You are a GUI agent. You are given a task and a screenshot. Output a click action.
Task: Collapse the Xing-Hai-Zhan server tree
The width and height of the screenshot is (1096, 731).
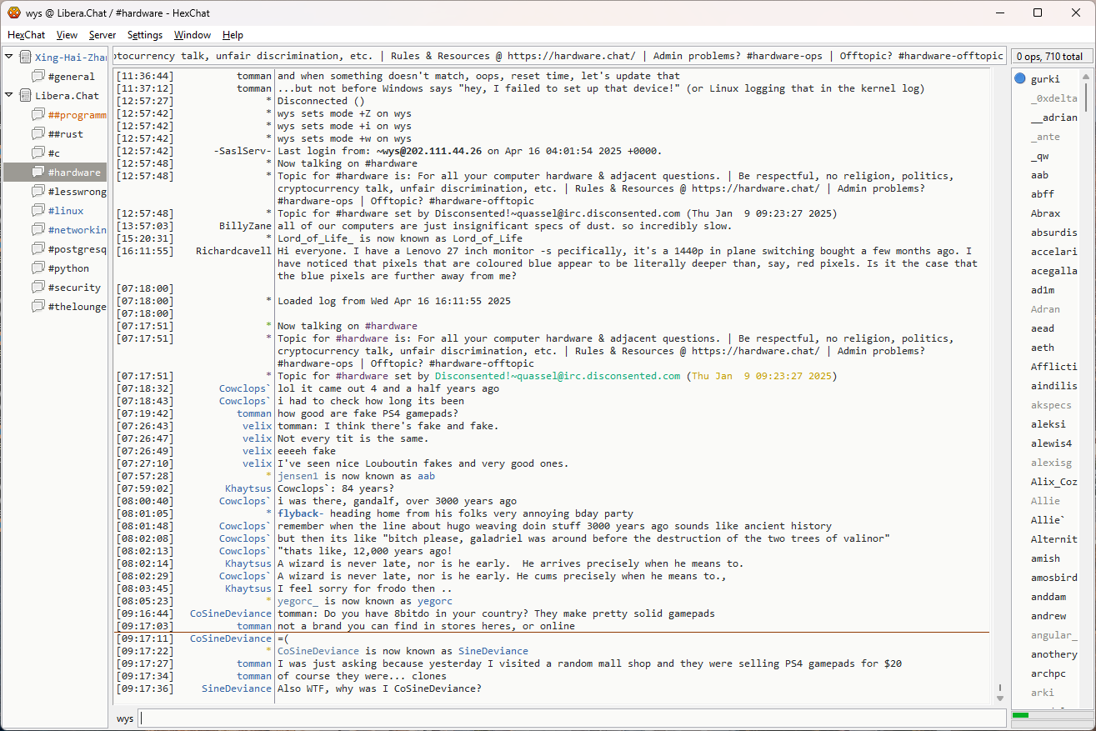[x=9, y=57]
